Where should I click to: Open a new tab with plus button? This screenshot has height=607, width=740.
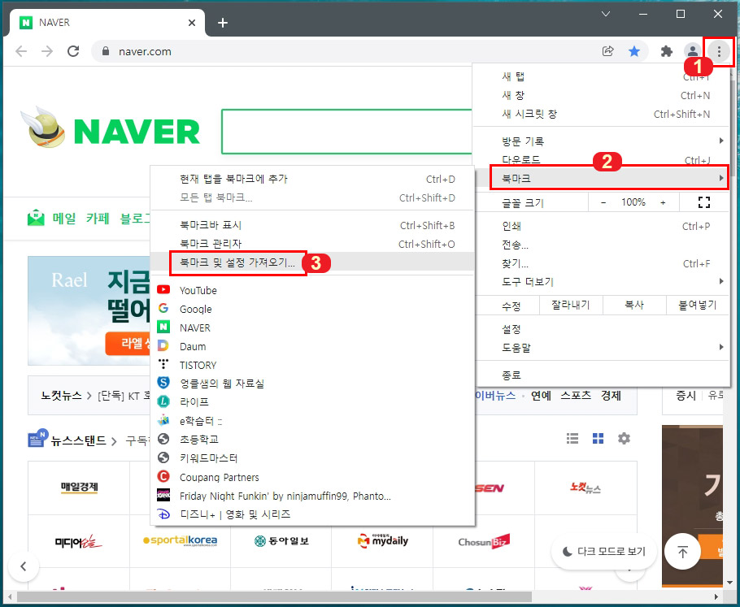223,23
